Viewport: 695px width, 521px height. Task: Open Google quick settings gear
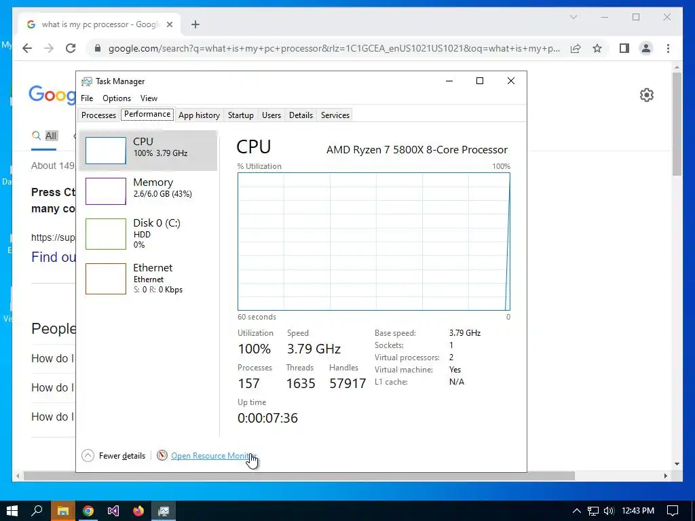646,95
